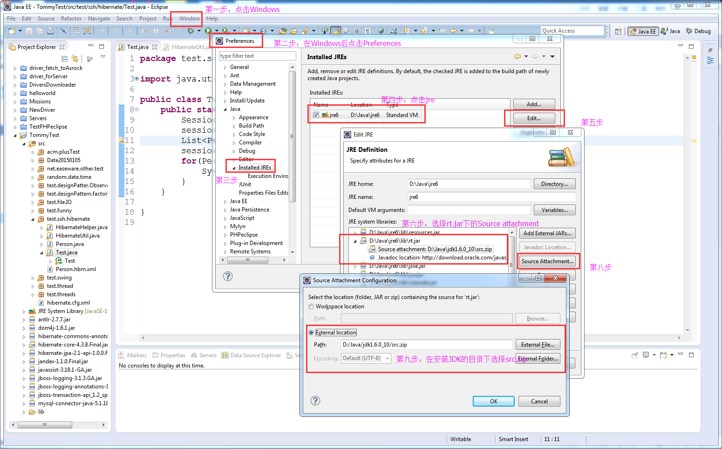
Task: Click the Save icon in the toolbar
Action: click(x=29, y=31)
